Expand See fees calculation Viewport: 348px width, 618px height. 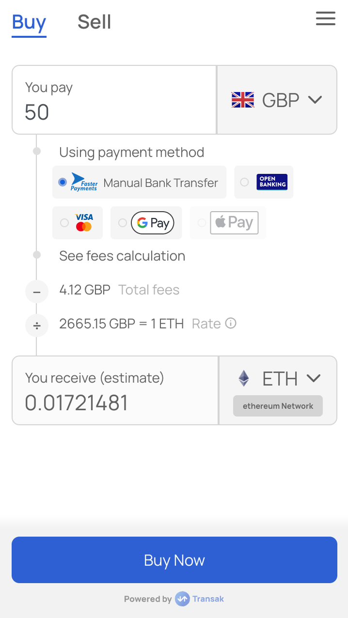point(122,256)
